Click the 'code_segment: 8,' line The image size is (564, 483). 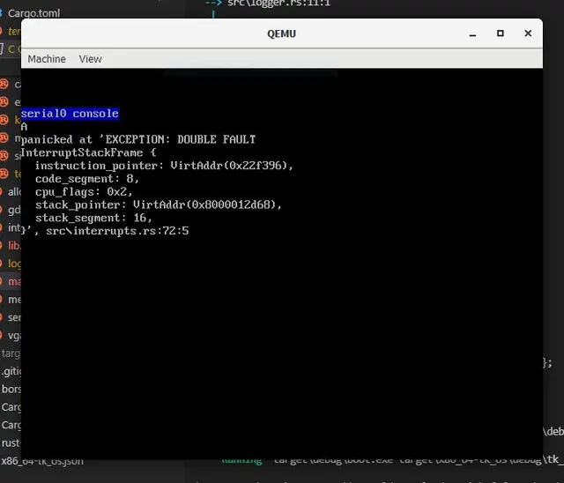(x=86, y=178)
